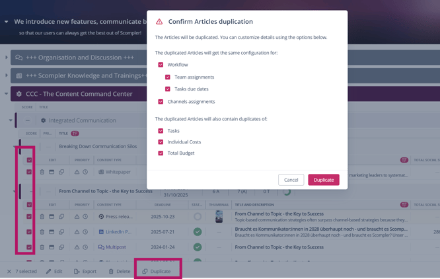Screen dimensions: 440x279
Task: Expand Organisation and Discussion section
Action: (x=7, y=58)
